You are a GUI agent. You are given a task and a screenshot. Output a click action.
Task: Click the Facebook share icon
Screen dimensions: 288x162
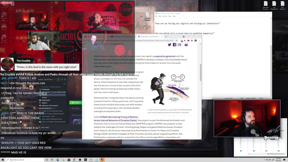click(175, 45)
